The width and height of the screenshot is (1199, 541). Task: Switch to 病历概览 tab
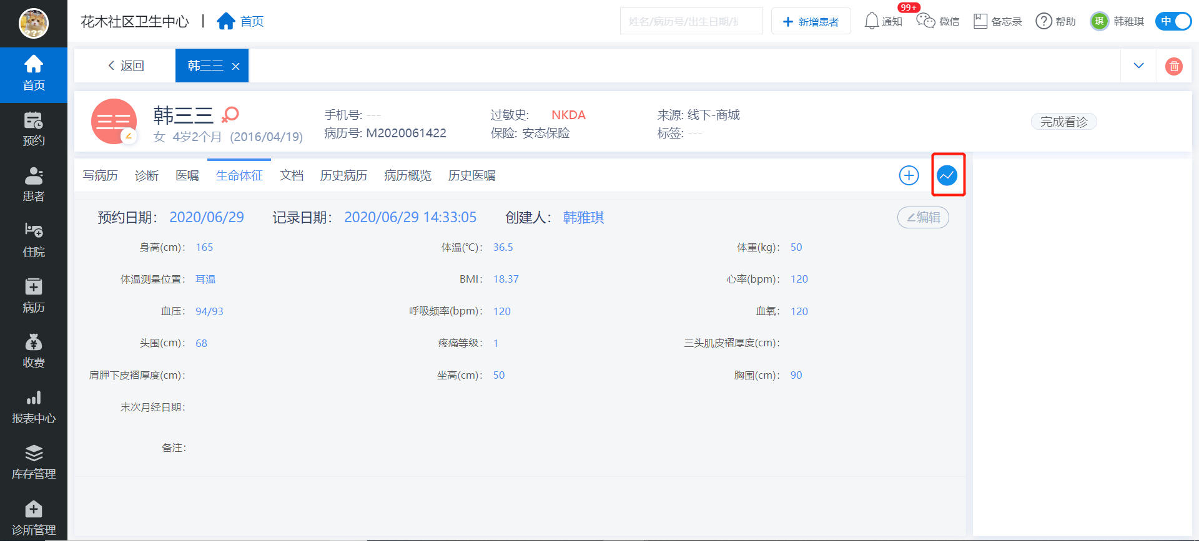(408, 175)
